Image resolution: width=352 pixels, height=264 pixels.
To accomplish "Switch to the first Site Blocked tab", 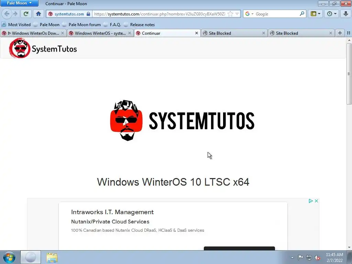I will pos(234,33).
